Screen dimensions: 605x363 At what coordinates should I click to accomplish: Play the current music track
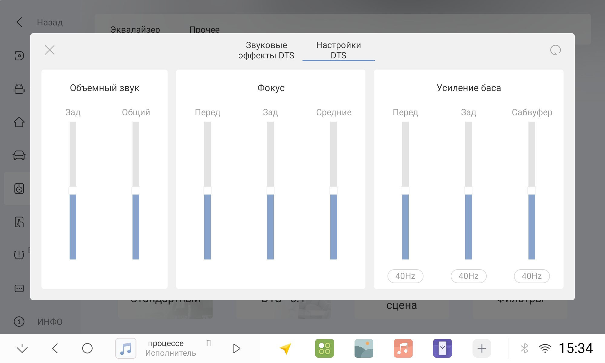click(x=236, y=348)
